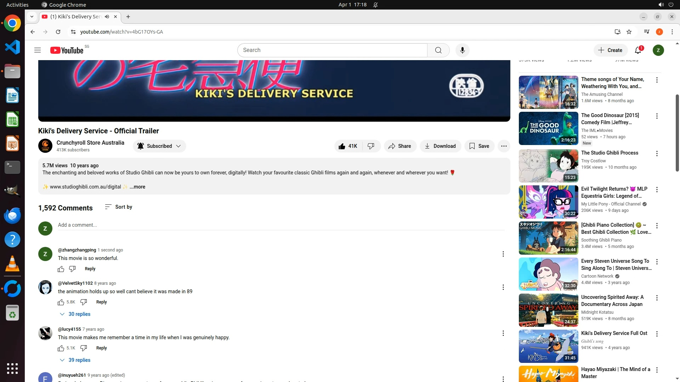Click the page vertical scrollbar thumb
Viewport: 680px width, 382px height.
tap(677, 133)
